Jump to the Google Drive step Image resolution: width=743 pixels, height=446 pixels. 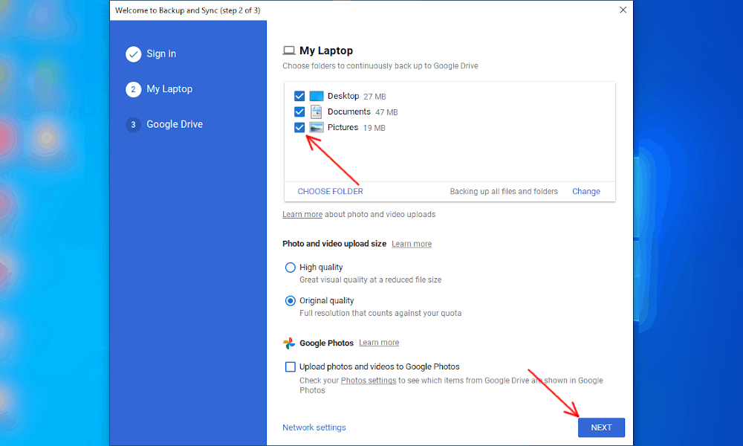coord(175,124)
